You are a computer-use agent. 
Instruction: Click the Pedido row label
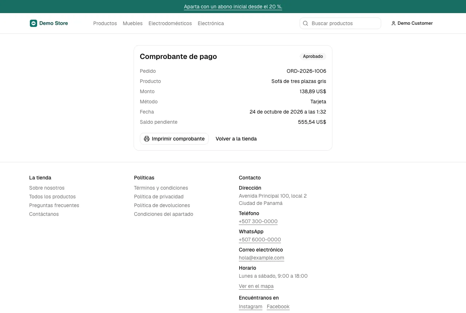[148, 71]
